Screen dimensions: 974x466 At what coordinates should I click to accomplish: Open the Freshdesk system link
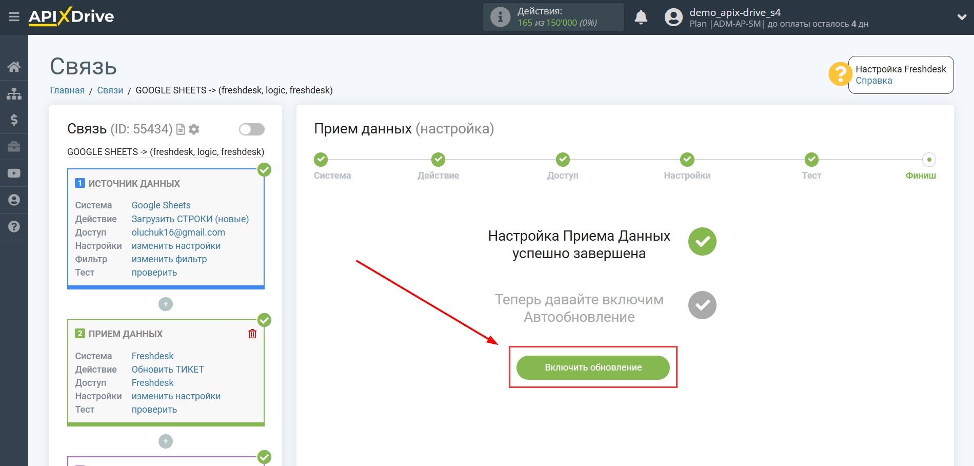tap(152, 356)
